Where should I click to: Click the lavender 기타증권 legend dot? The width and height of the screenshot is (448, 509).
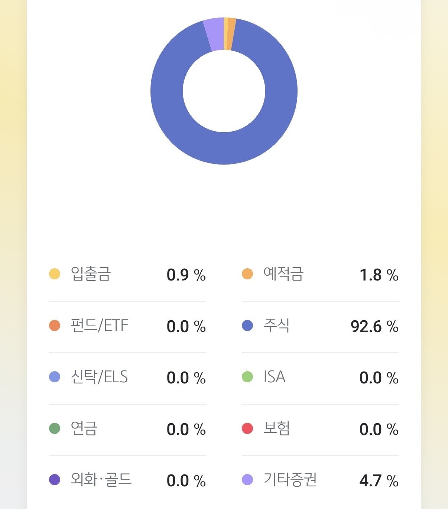click(x=247, y=480)
